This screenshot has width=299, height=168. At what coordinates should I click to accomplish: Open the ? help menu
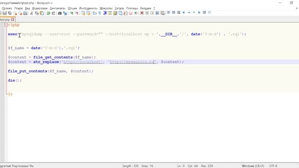coord(154,8)
